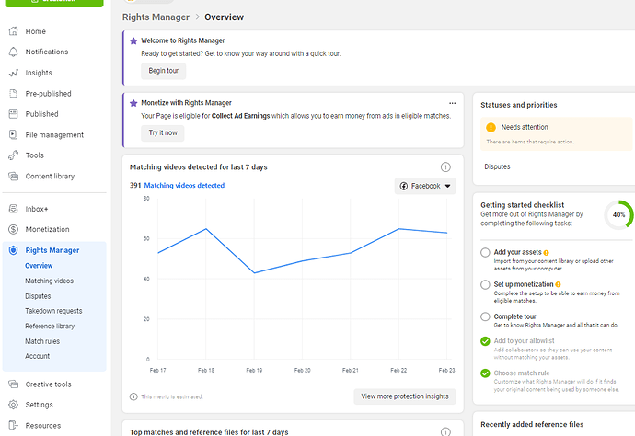Image resolution: width=635 pixels, height=436 pixels.
Task: Click the Set up monetization task title
Action: [x=524, y=284]
